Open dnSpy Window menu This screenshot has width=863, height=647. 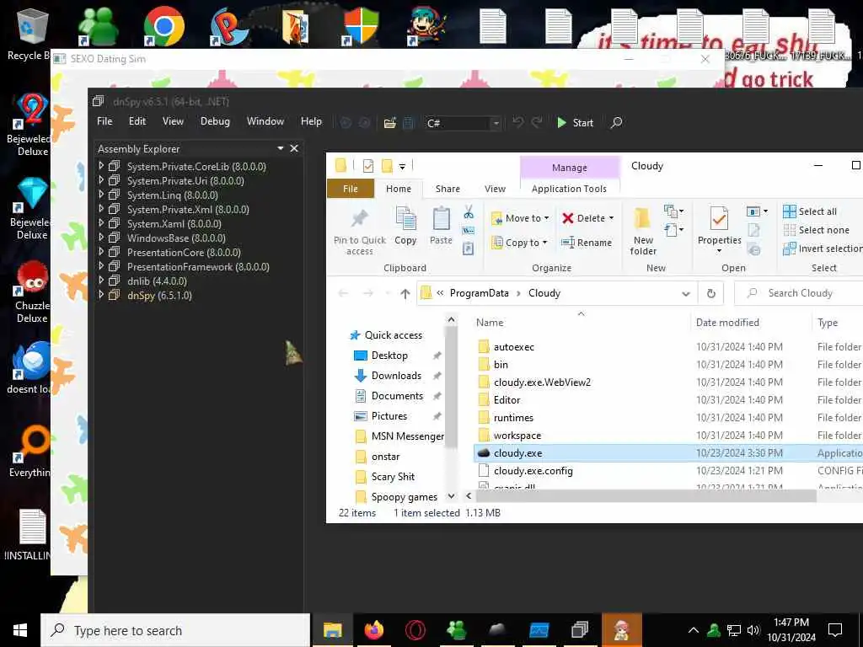265,121
